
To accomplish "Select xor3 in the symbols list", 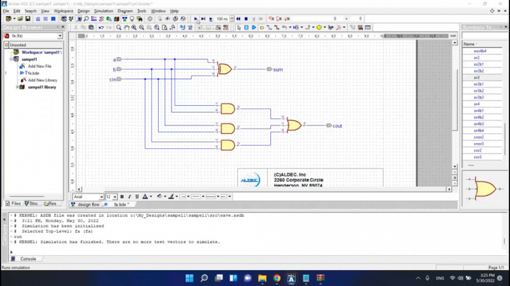I will [x=478, y=157].
